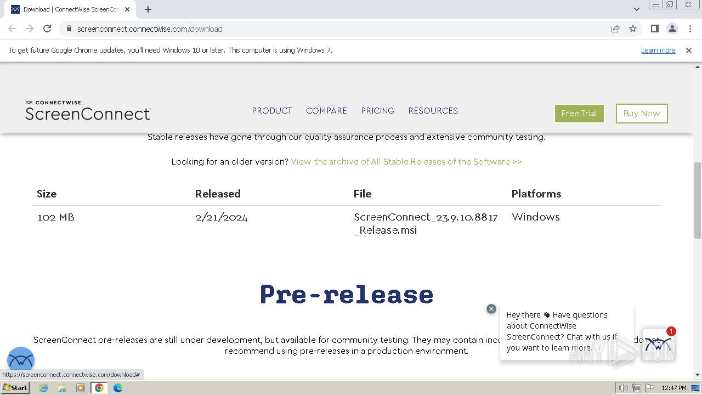This screenshot has height=395, width=702.
Task: Open the RESOURCES menu
Action: [433, 111]
